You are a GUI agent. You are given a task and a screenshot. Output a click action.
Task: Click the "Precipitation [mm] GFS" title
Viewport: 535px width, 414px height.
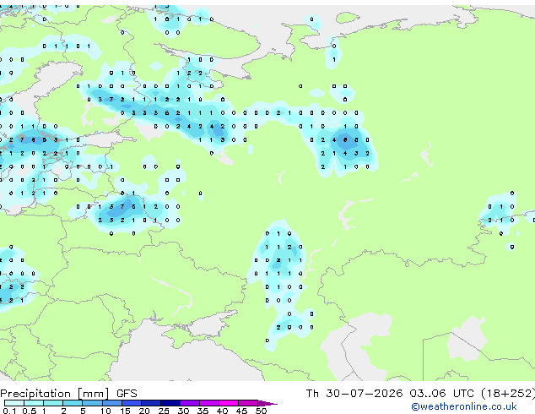[x=68, y=394]
